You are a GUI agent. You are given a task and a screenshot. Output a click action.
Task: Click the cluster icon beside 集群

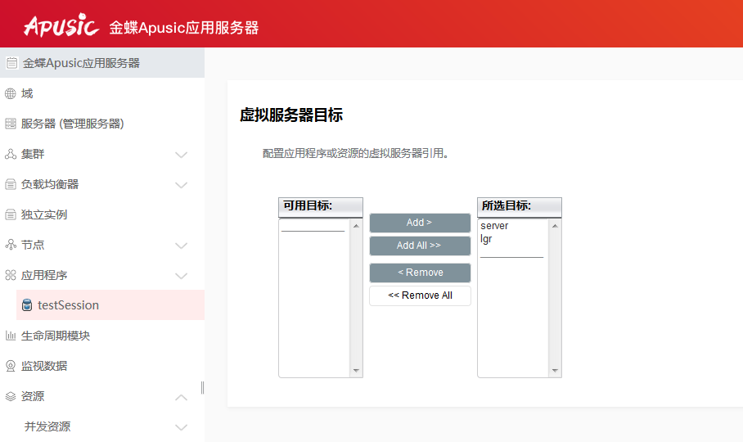pyautogui.click(x=11, y=154)
